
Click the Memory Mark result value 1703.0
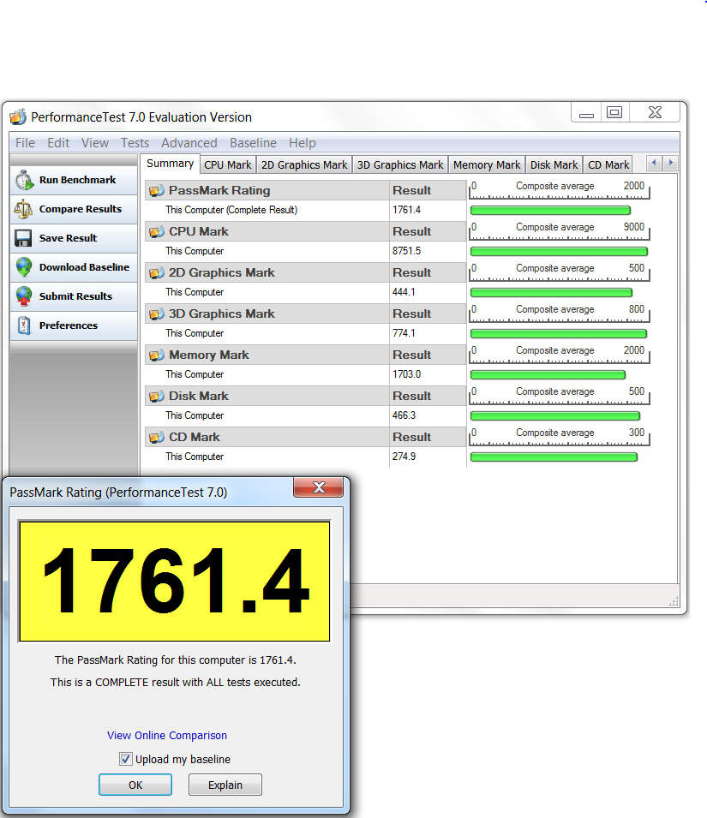(x=406, y=374)
